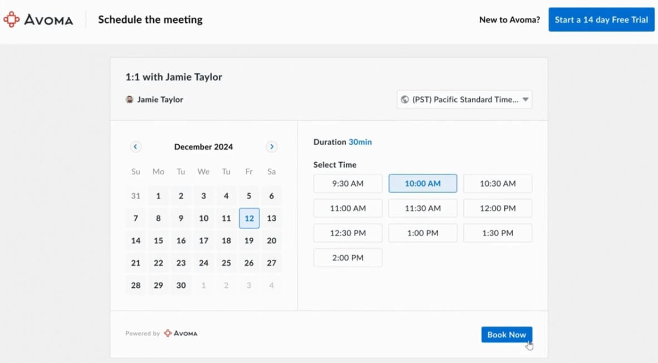Click December 28 in the calendar
Viewport: 658px width, 363px height.
(x=135, y=286)
